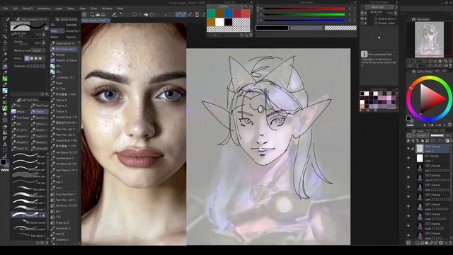Viewport: 453px width, 255px height.
Task: Click the opacity dynamics button
Action: [44, 42]
